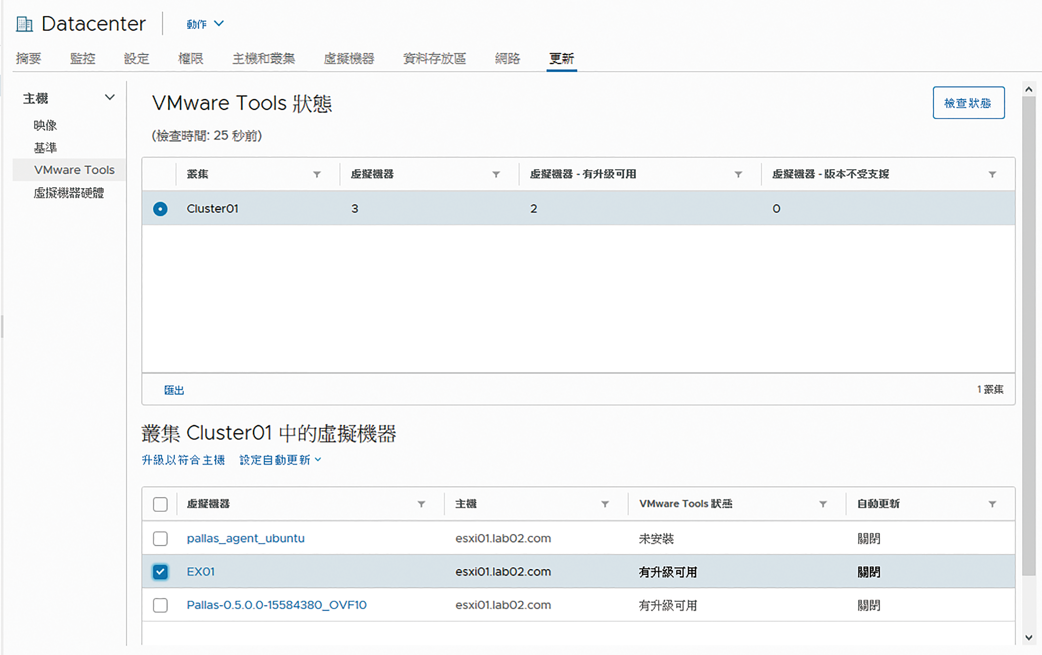
Task: Open the Pallas-0.5.0.0-15584380_OVF10 VM link
Action: pyautogui.click(x=277, y=605)
